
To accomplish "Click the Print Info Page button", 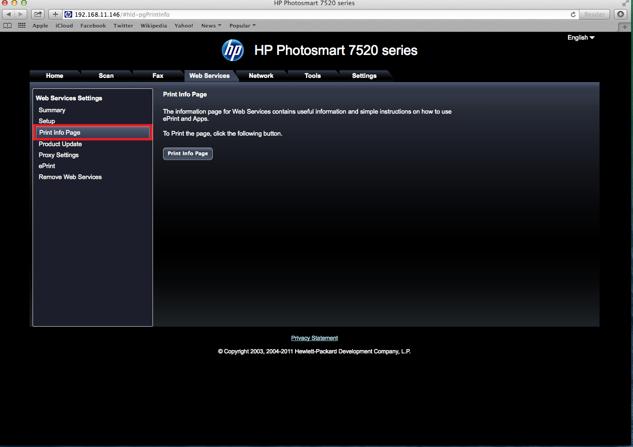I will tap(188, 153).
